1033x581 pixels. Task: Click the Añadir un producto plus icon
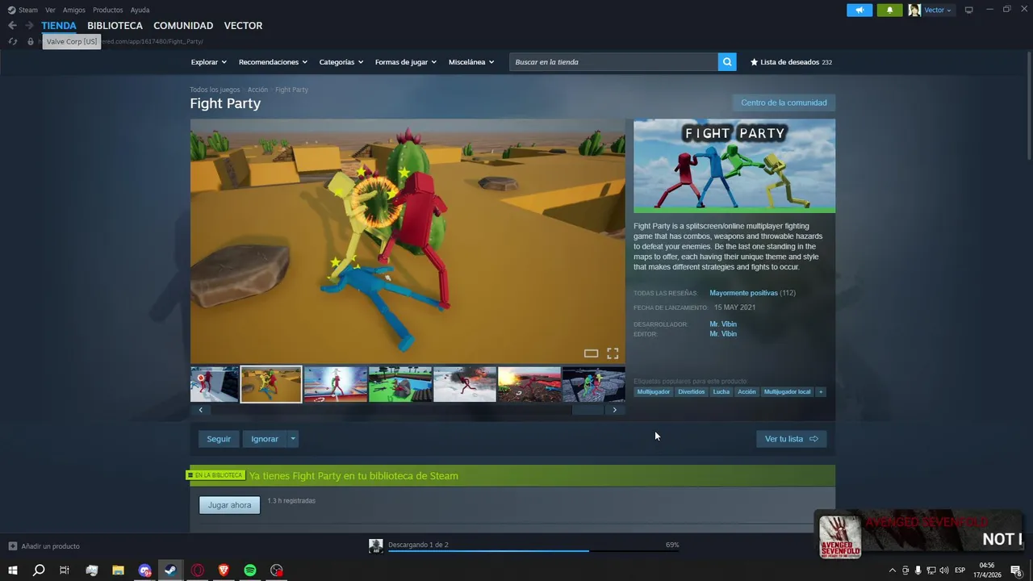point(12,546)
